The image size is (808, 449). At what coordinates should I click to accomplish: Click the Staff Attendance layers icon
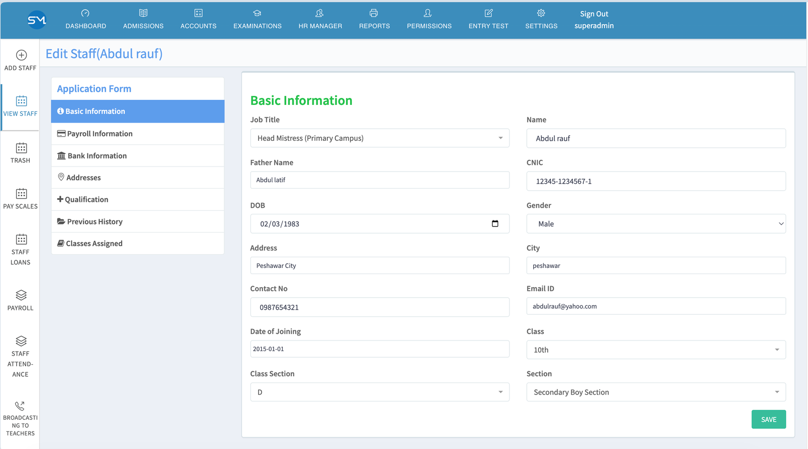(21, 341)
